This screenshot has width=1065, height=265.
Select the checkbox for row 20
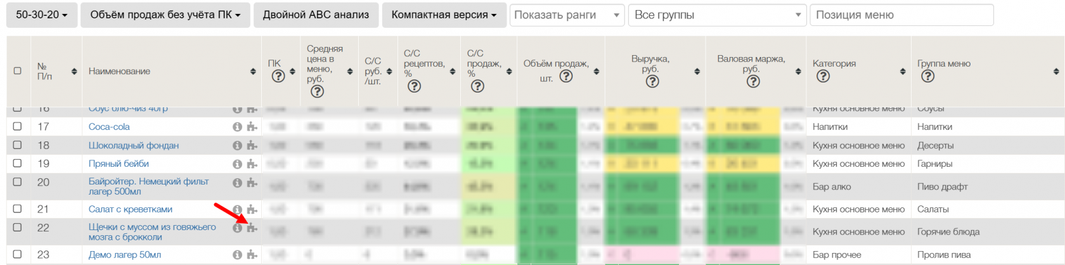point(17,182)
